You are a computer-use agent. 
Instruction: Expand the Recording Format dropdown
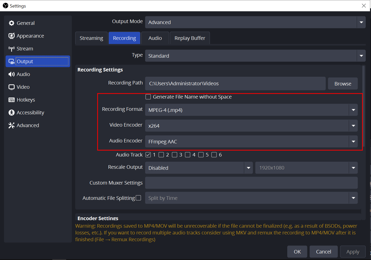pos(353,110)
